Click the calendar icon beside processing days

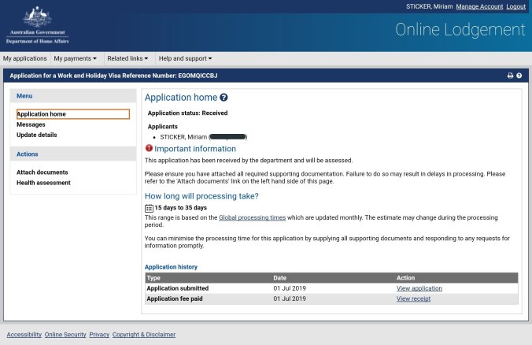149,208
